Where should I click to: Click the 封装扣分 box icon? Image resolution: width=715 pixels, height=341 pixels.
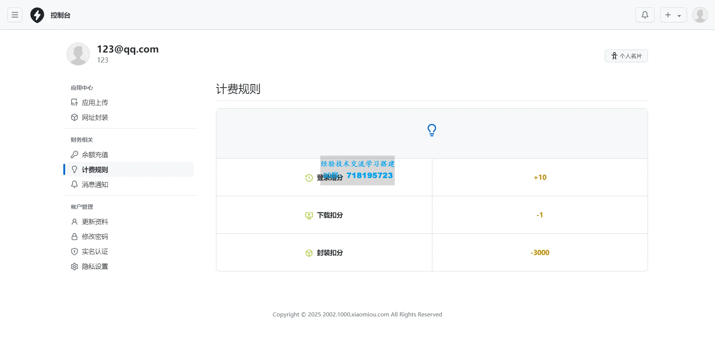tap(309, 253)
